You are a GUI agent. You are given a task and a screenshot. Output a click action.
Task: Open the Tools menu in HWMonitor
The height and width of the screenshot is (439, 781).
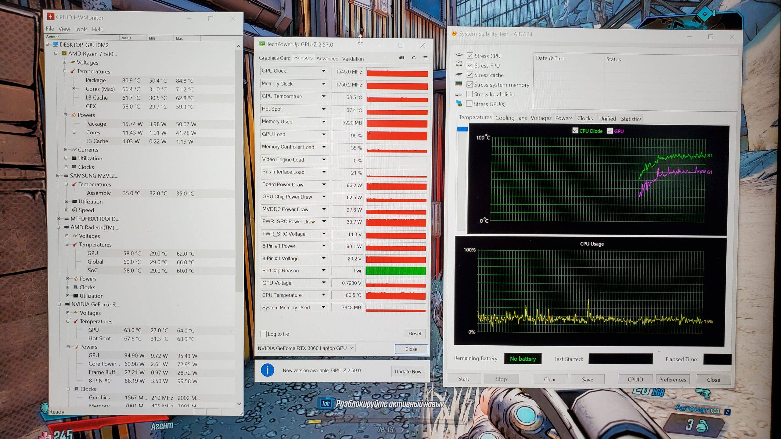coord(81,29)
